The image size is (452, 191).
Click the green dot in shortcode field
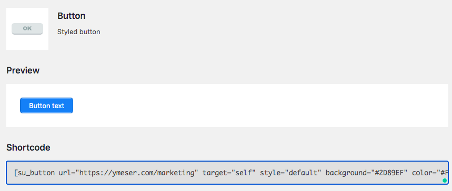445,181
